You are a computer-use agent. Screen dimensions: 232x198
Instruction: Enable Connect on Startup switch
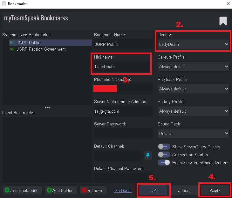(164, 155)
